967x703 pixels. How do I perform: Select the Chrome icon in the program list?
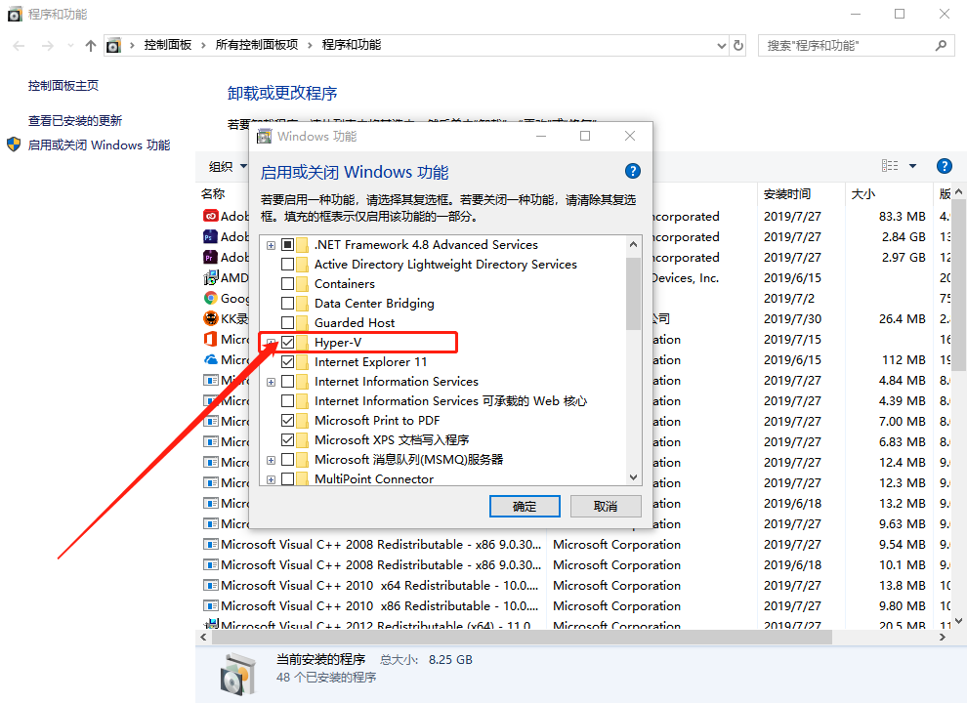[210, 299]
